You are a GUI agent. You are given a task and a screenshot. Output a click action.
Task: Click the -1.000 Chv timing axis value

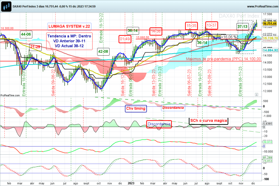pos(267,116)
